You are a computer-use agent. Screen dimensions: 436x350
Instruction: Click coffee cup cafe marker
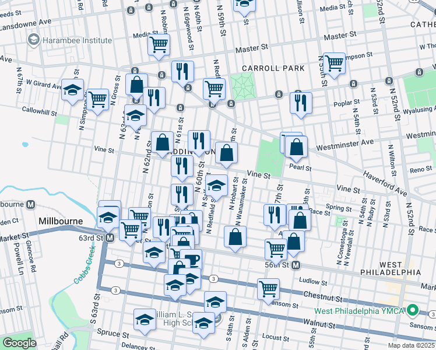point(191,260)
